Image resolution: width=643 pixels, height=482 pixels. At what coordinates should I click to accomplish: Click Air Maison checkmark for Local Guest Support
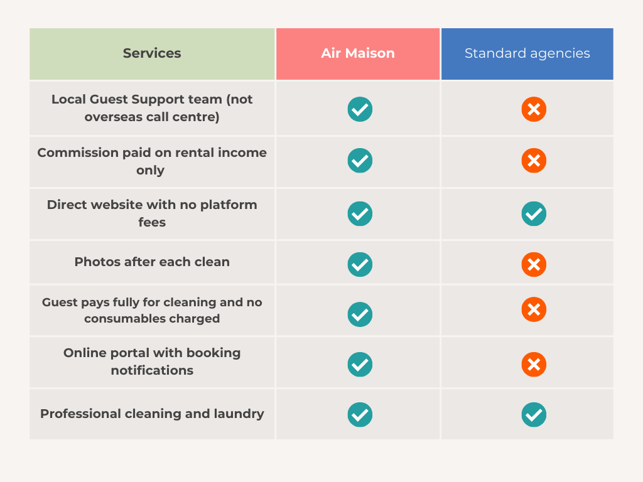tap(360, 109)
